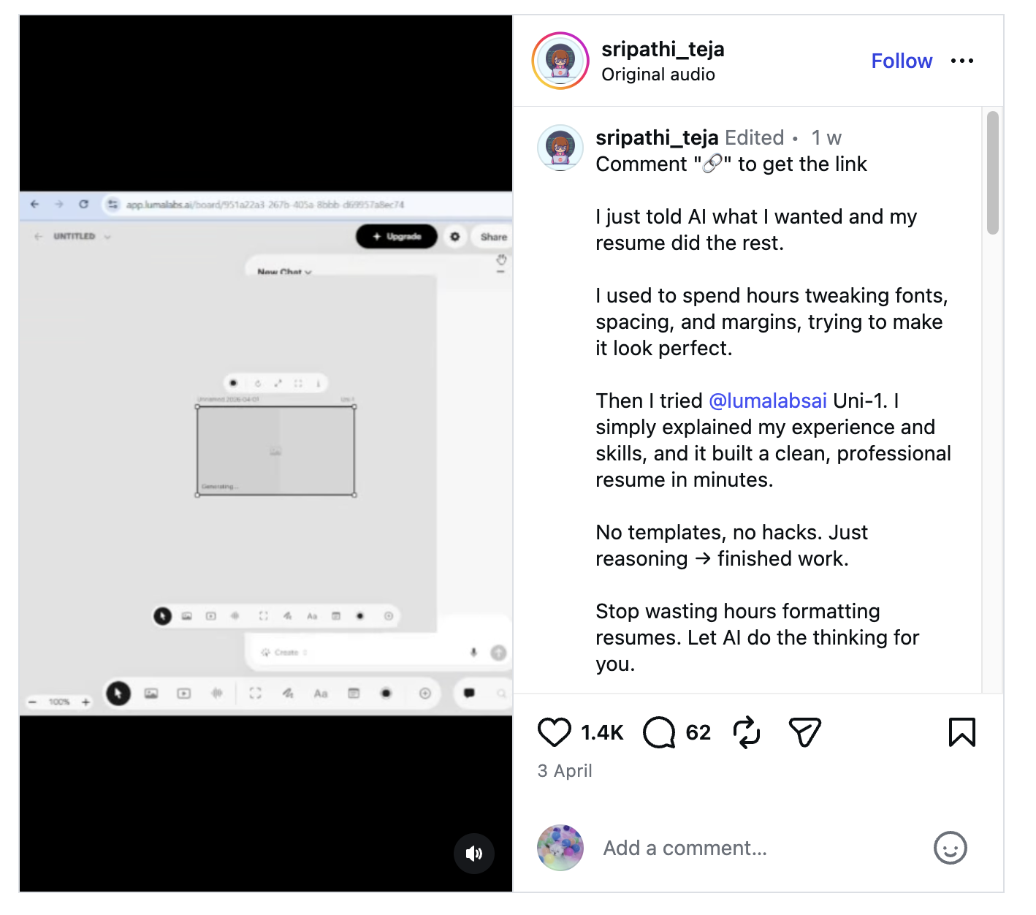
Task: Click your avatar beside comment box
Action: click(x=560, y=848)
